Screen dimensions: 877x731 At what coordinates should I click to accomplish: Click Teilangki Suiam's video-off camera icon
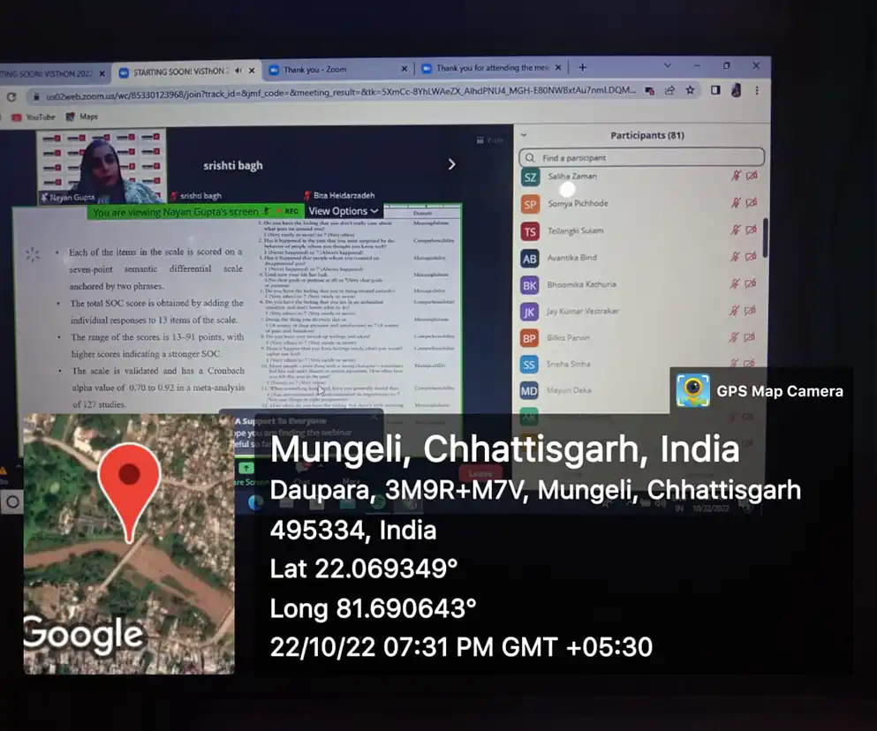click(x=752, y=230)
